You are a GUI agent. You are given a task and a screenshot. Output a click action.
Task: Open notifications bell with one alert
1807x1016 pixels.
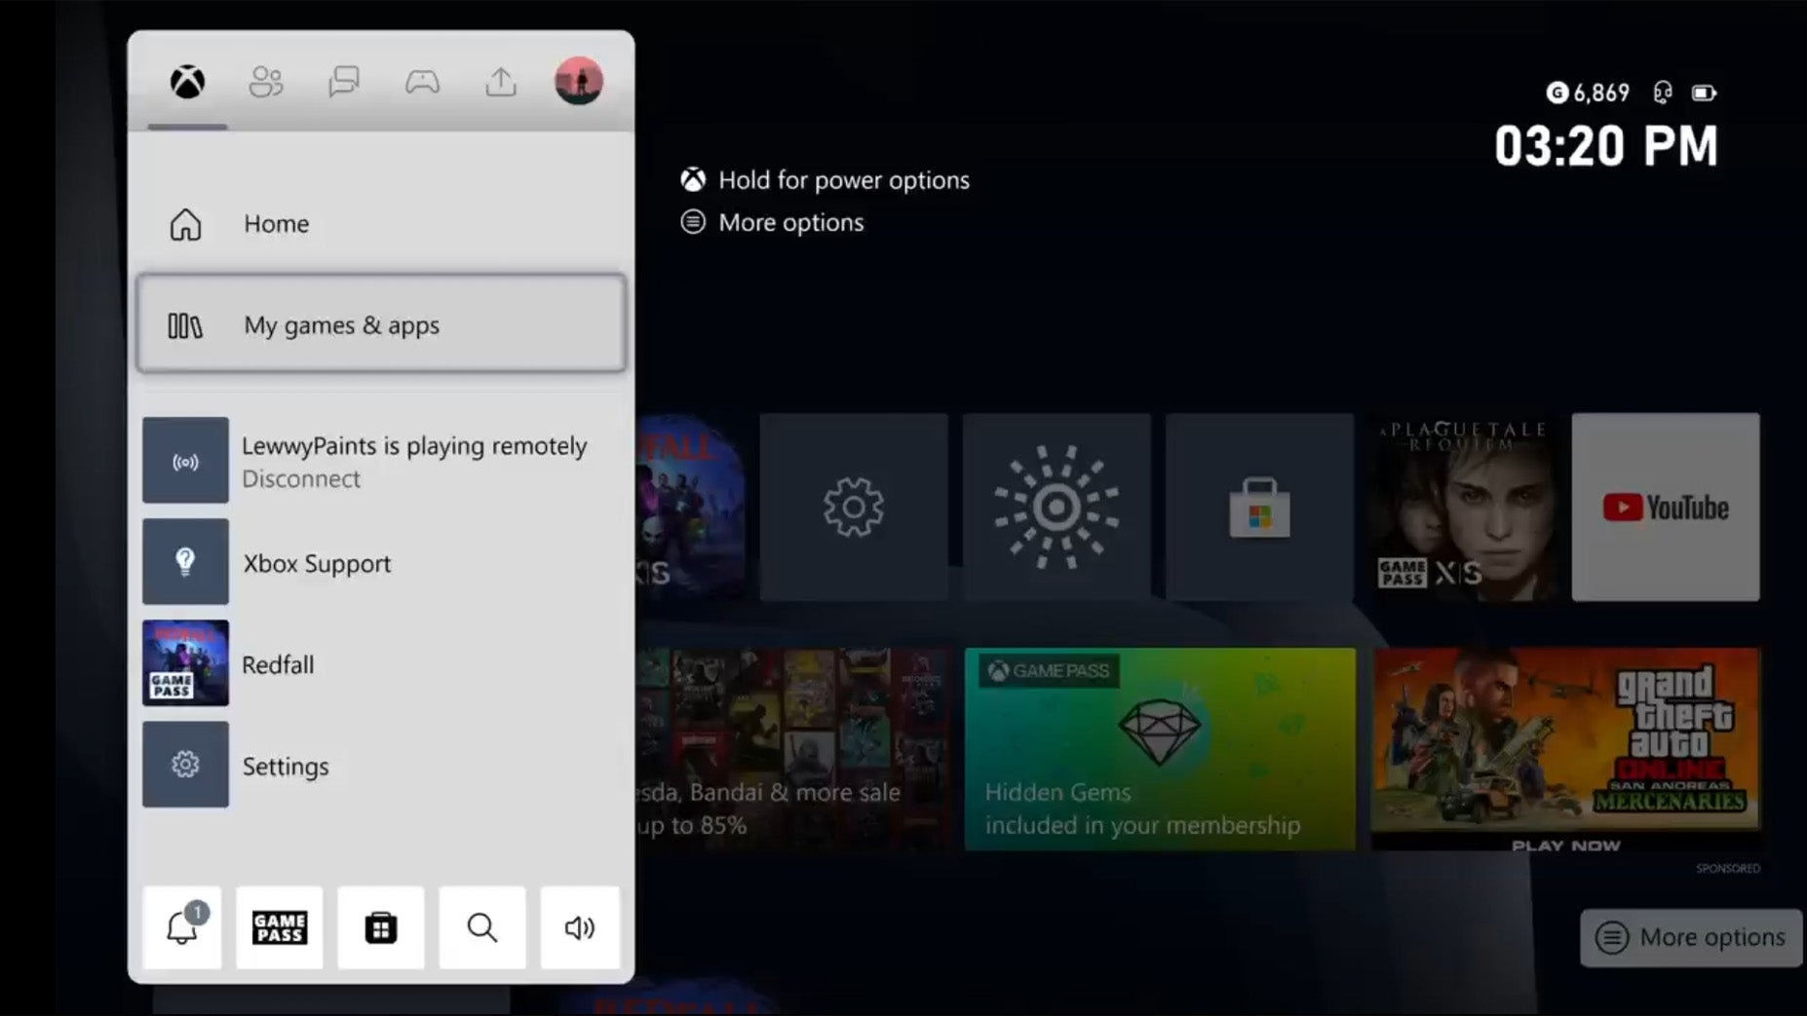click(x=182, y=927)
